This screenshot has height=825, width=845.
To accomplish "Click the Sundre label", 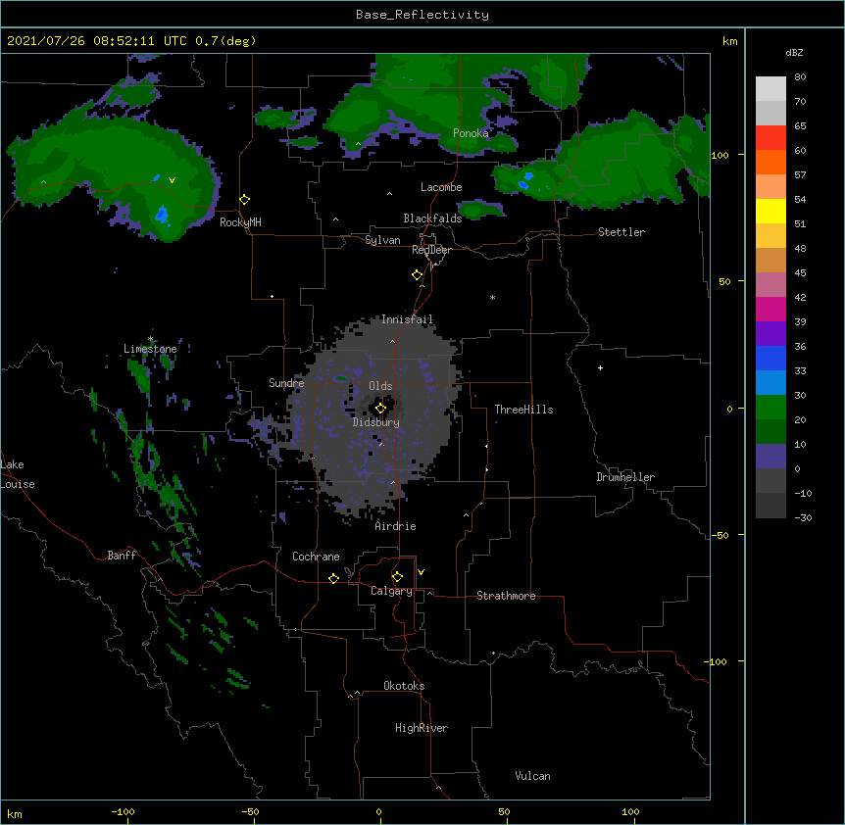I will click(286, 383).
